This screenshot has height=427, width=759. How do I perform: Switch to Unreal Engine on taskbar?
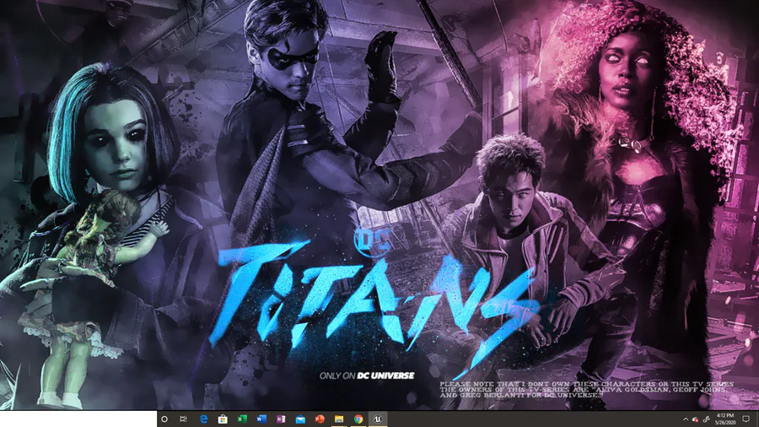[378, 419]
